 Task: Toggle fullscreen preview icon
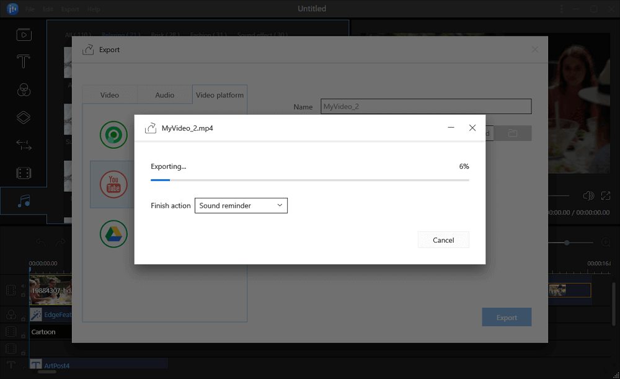click(x=606, y=196)
